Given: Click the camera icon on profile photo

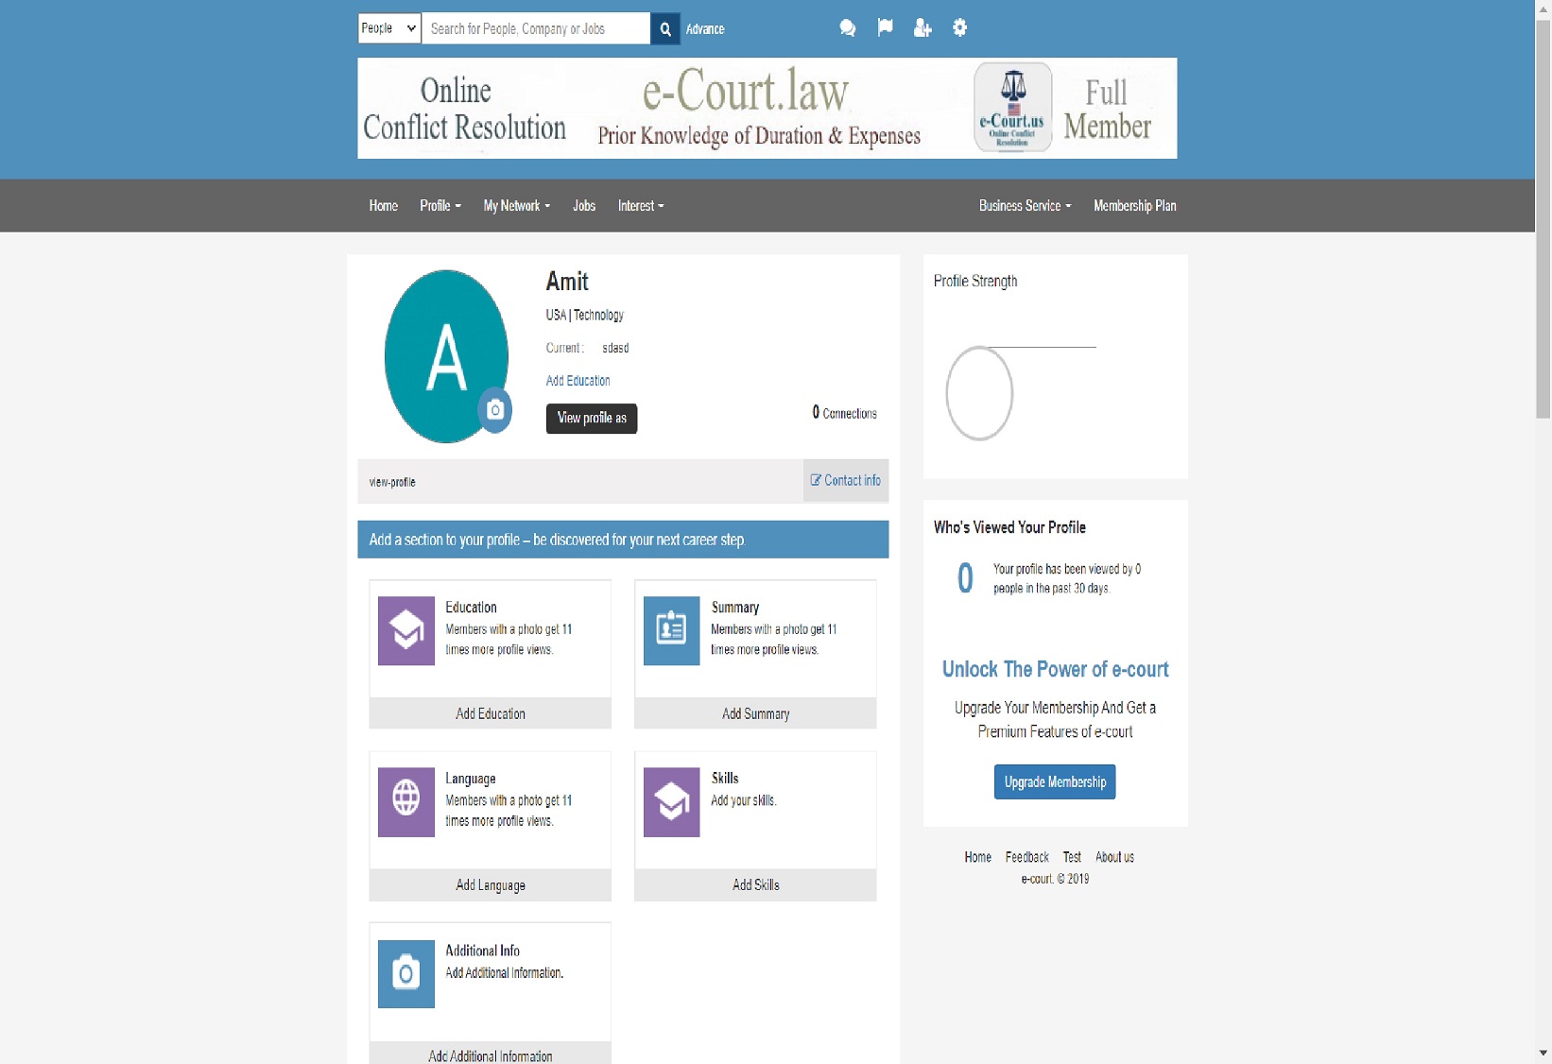Looking at the screenshot, I should click(494, 410).
